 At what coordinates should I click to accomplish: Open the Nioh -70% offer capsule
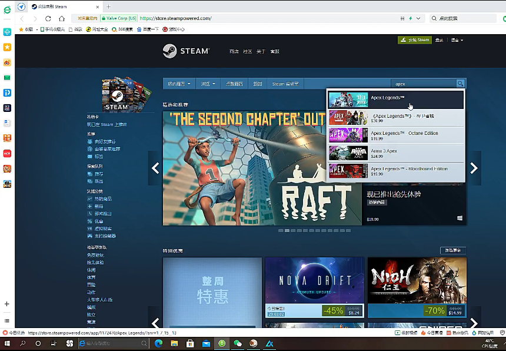click(417, 287)
